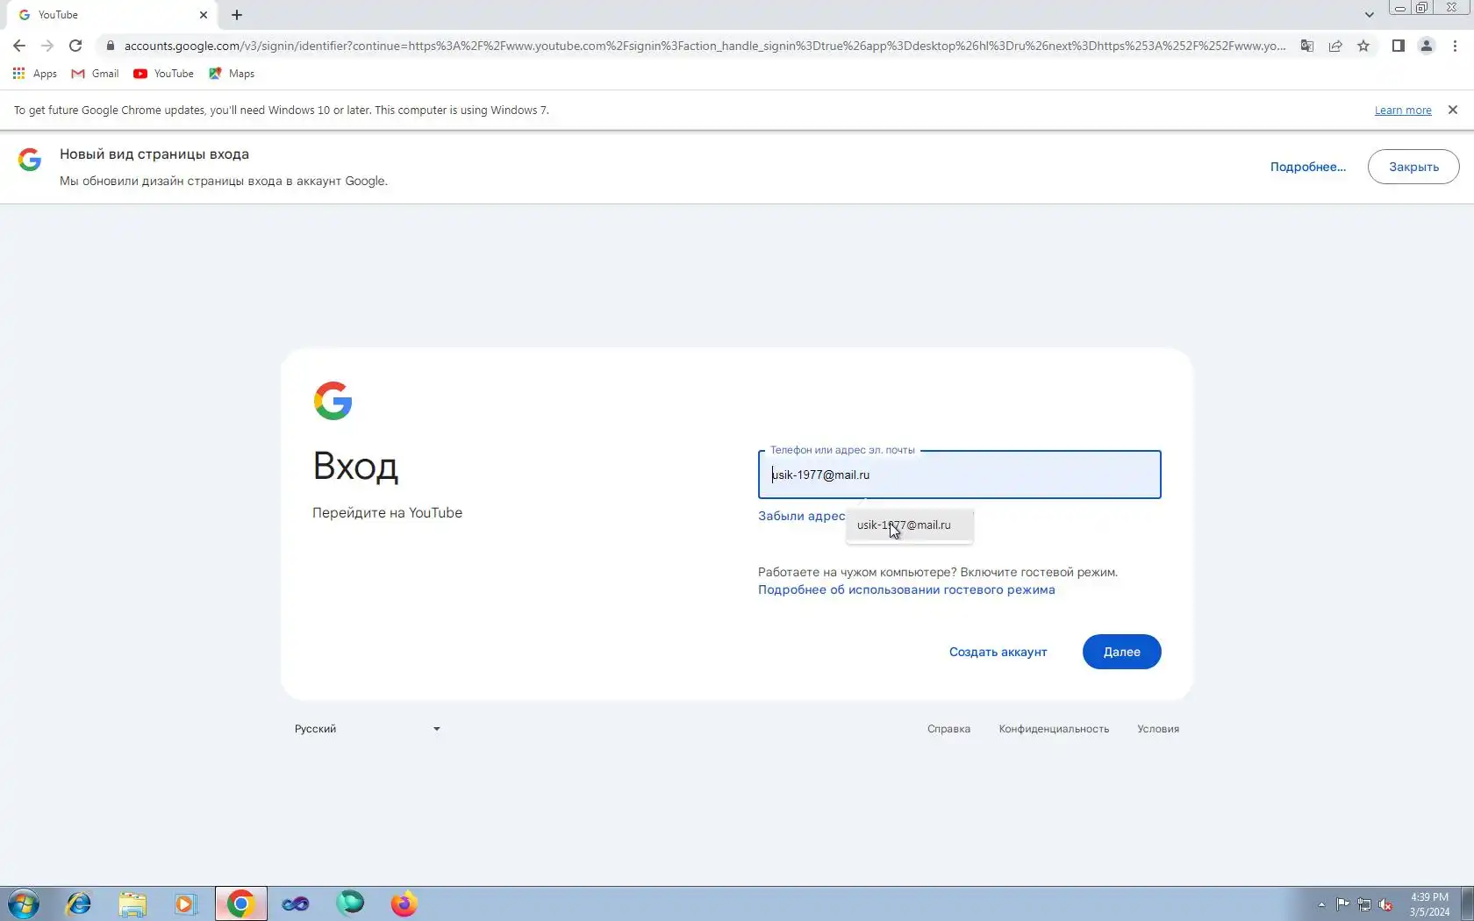Screen dimensions: 1474x921
Task: Open the Chrome three-dot menu
Action: (x=1455, y=46)
